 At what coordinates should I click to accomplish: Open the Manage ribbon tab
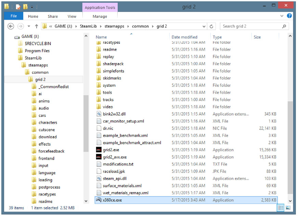click(x=100, y=16)
